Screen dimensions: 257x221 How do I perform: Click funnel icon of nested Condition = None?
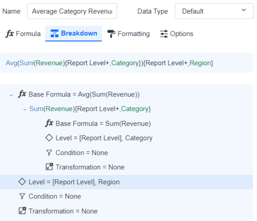point(49,153)
